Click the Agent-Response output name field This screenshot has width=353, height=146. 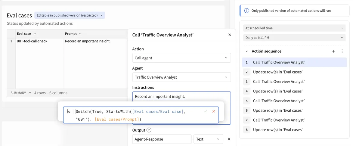point(162,139)
